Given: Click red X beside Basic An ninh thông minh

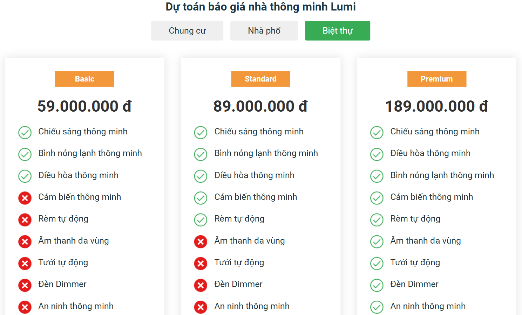Looking at the screenshot, I should click(25, 307).
